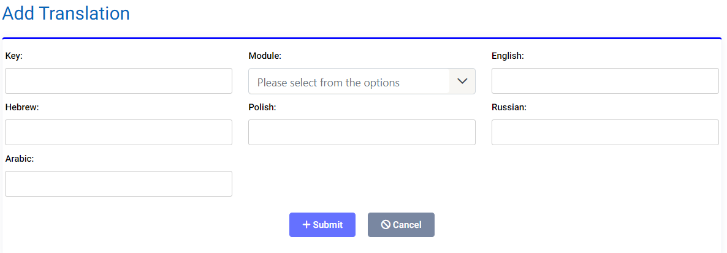727x253 pixels.
Task: Click the 'Key:' field label
Action: click(14, 56)
